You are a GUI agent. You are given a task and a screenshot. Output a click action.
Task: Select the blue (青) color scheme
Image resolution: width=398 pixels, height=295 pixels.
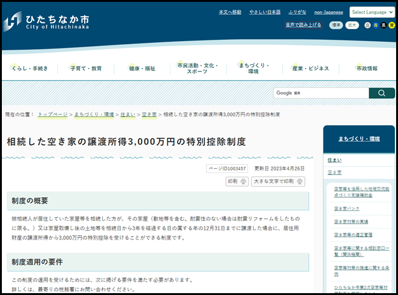click(x=376, y=26)
